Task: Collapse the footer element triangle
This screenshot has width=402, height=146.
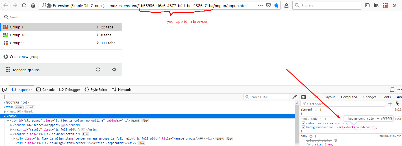Action: 11,134
